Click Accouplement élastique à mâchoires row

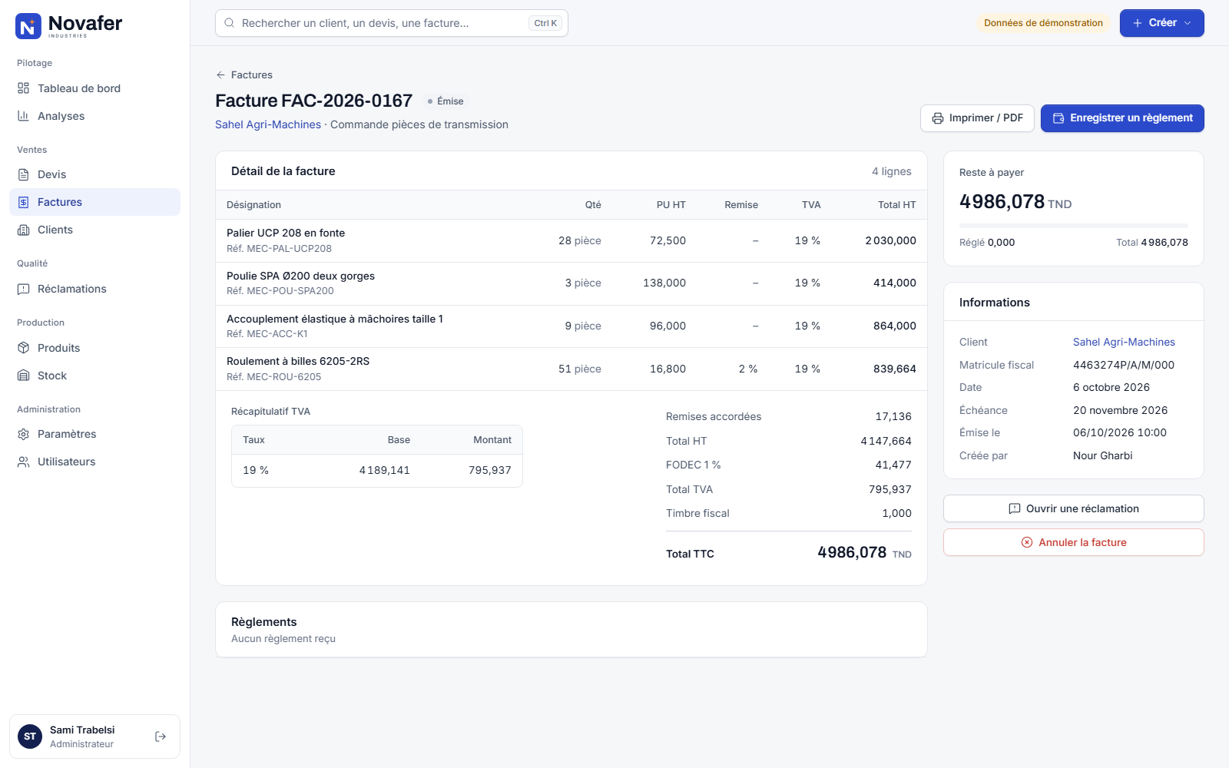click(x=571, y=326)
